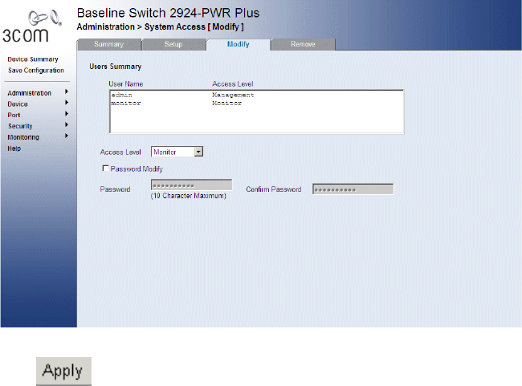Click the User Name column header
The width and height of the screenshot is (522, 386).
click(x=126, y=83)
